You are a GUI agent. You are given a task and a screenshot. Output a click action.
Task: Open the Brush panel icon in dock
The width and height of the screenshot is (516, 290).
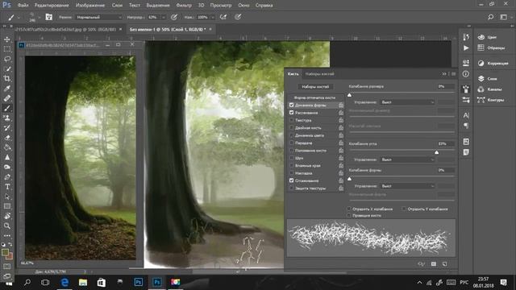(466, 89)
